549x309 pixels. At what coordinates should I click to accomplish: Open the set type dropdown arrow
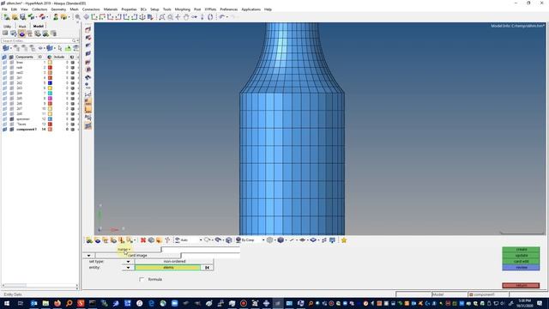128,261
